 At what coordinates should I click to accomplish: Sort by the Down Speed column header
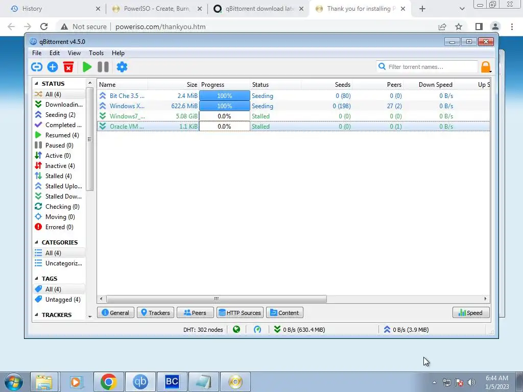coord(429,85)
